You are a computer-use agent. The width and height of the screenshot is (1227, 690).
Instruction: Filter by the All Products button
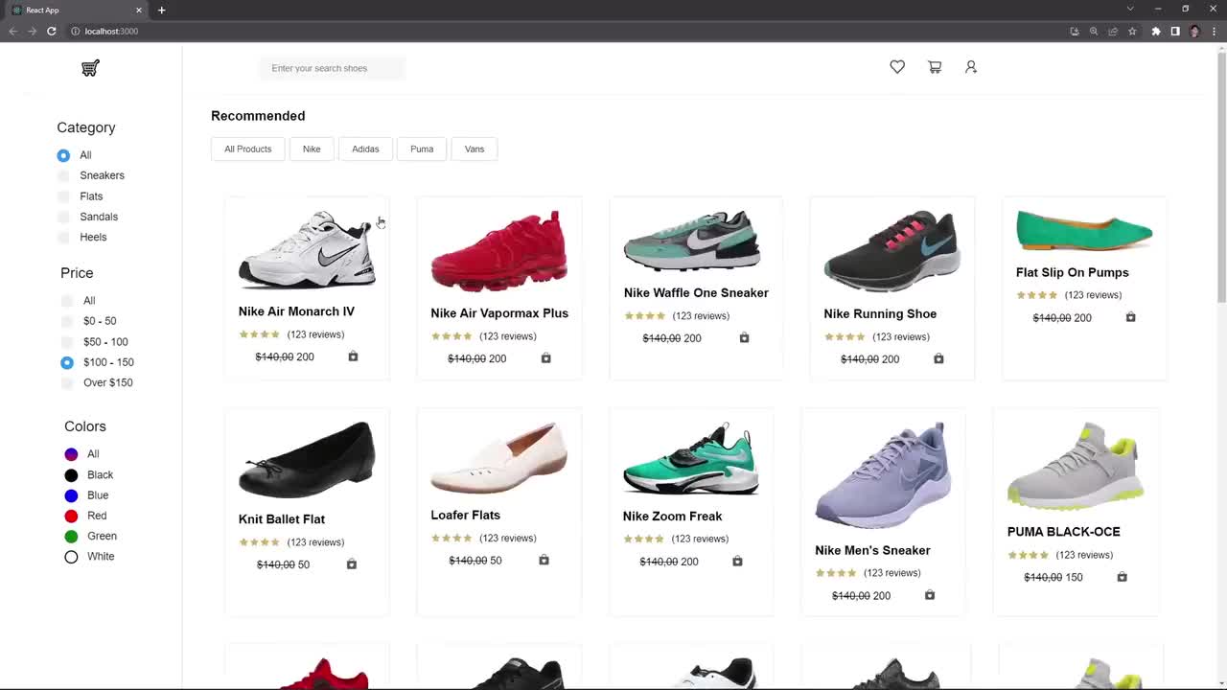(248, 149)
